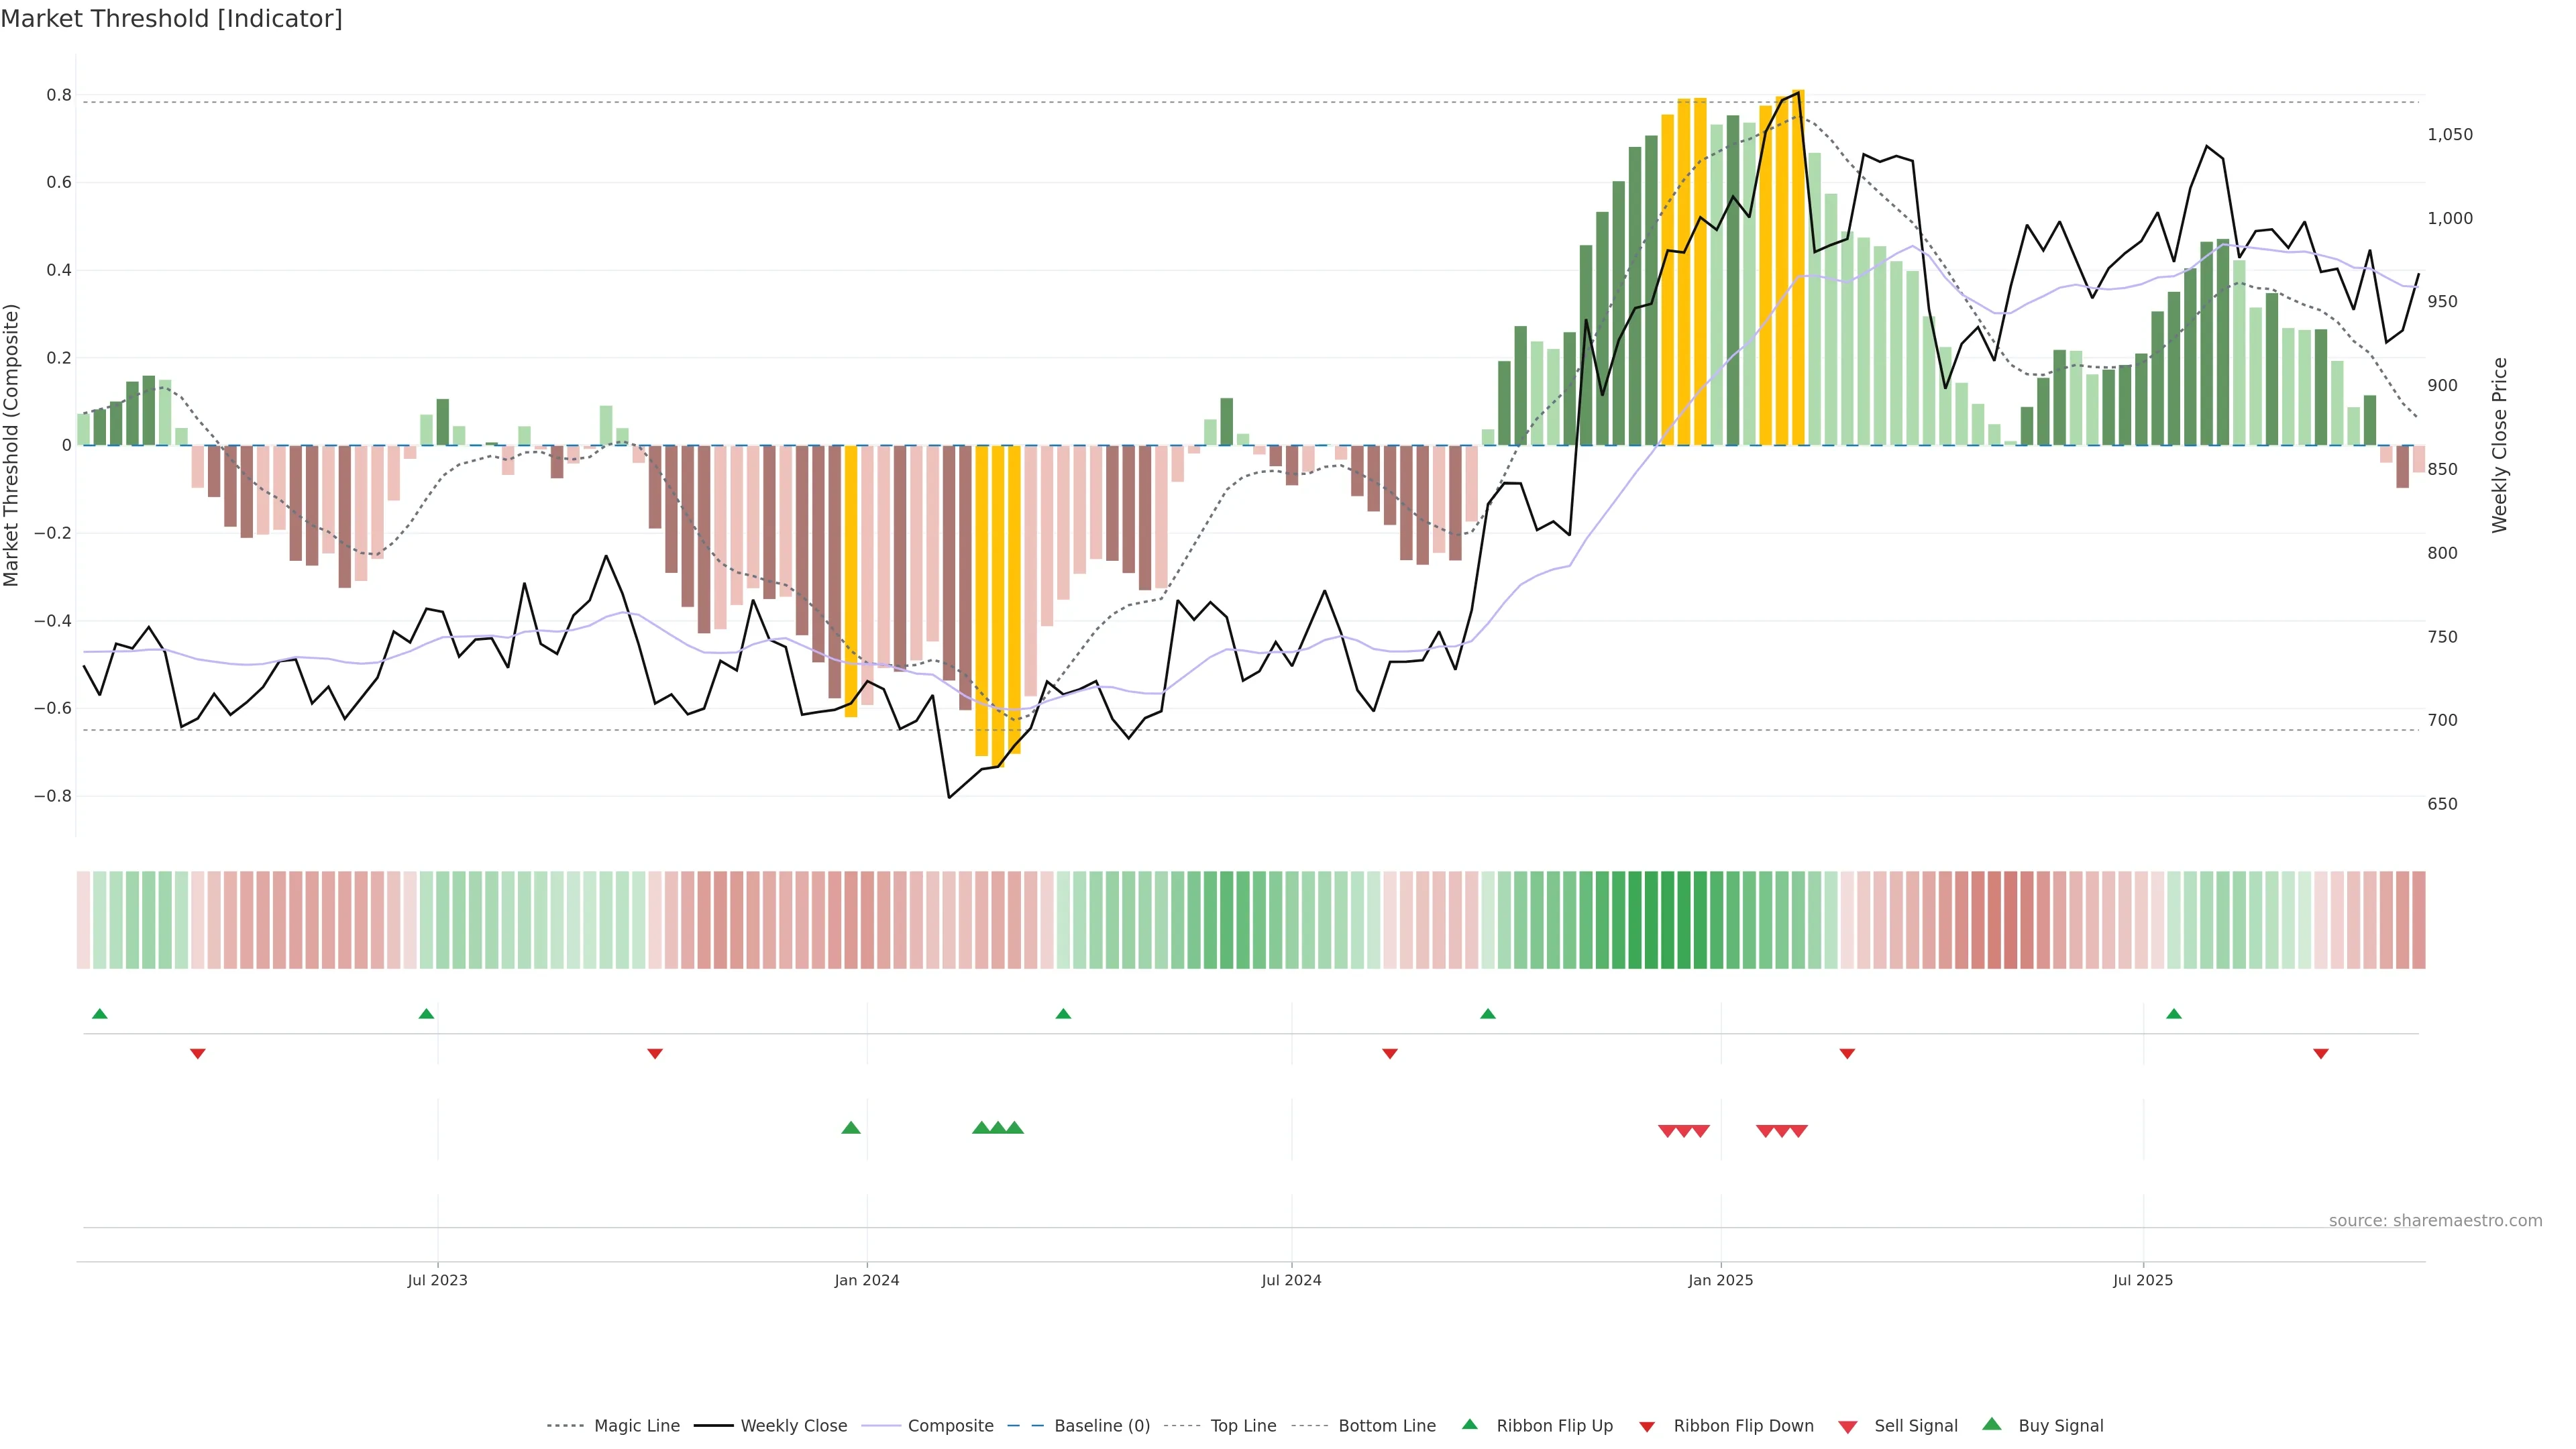The image size is (2576, 1449).
Task: Click Ribbon Flip Down legend triangle icon
Action: click(1647, 1427)
